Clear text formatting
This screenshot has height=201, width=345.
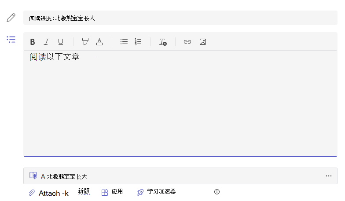pyautogui.click(x=163, y=42)
